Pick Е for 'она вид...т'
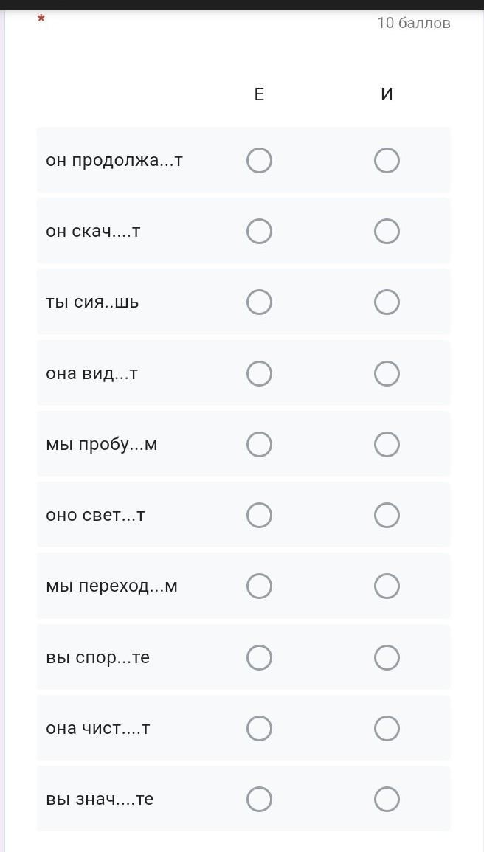The height and width of the screenshot is (852, 484). click(259, 373)
